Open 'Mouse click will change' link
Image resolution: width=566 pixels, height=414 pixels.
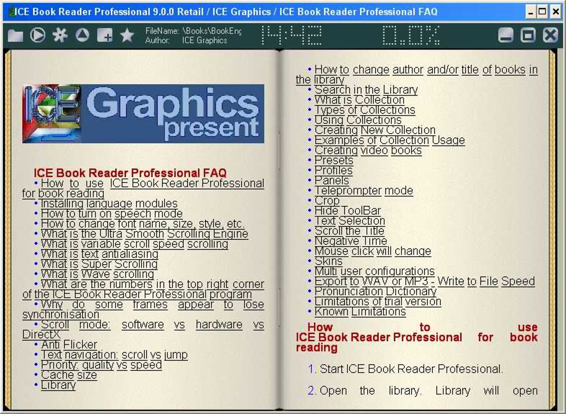pos(373,251)
